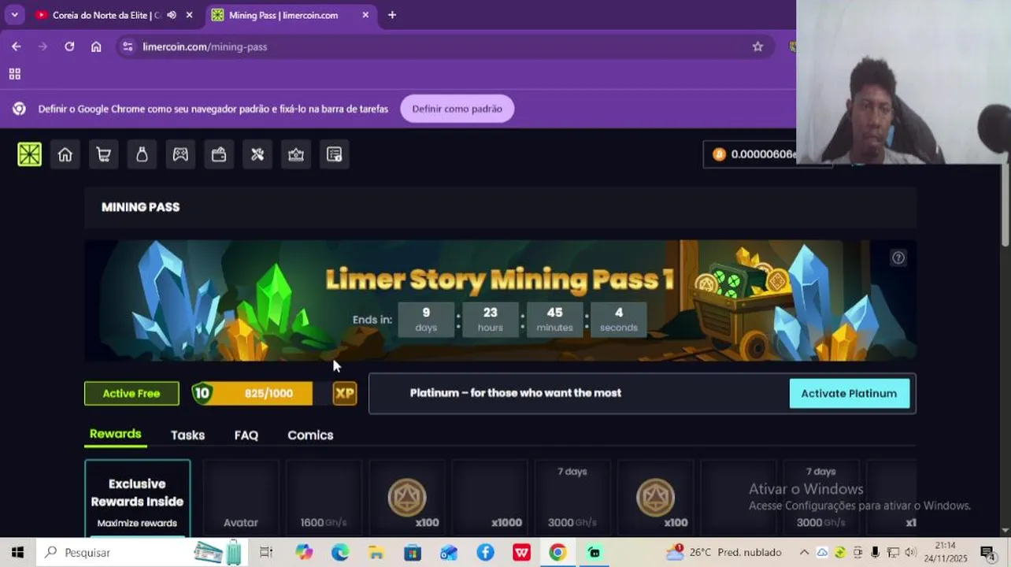Launch Microsoft Edge from the taskbar

coord(340,552)
